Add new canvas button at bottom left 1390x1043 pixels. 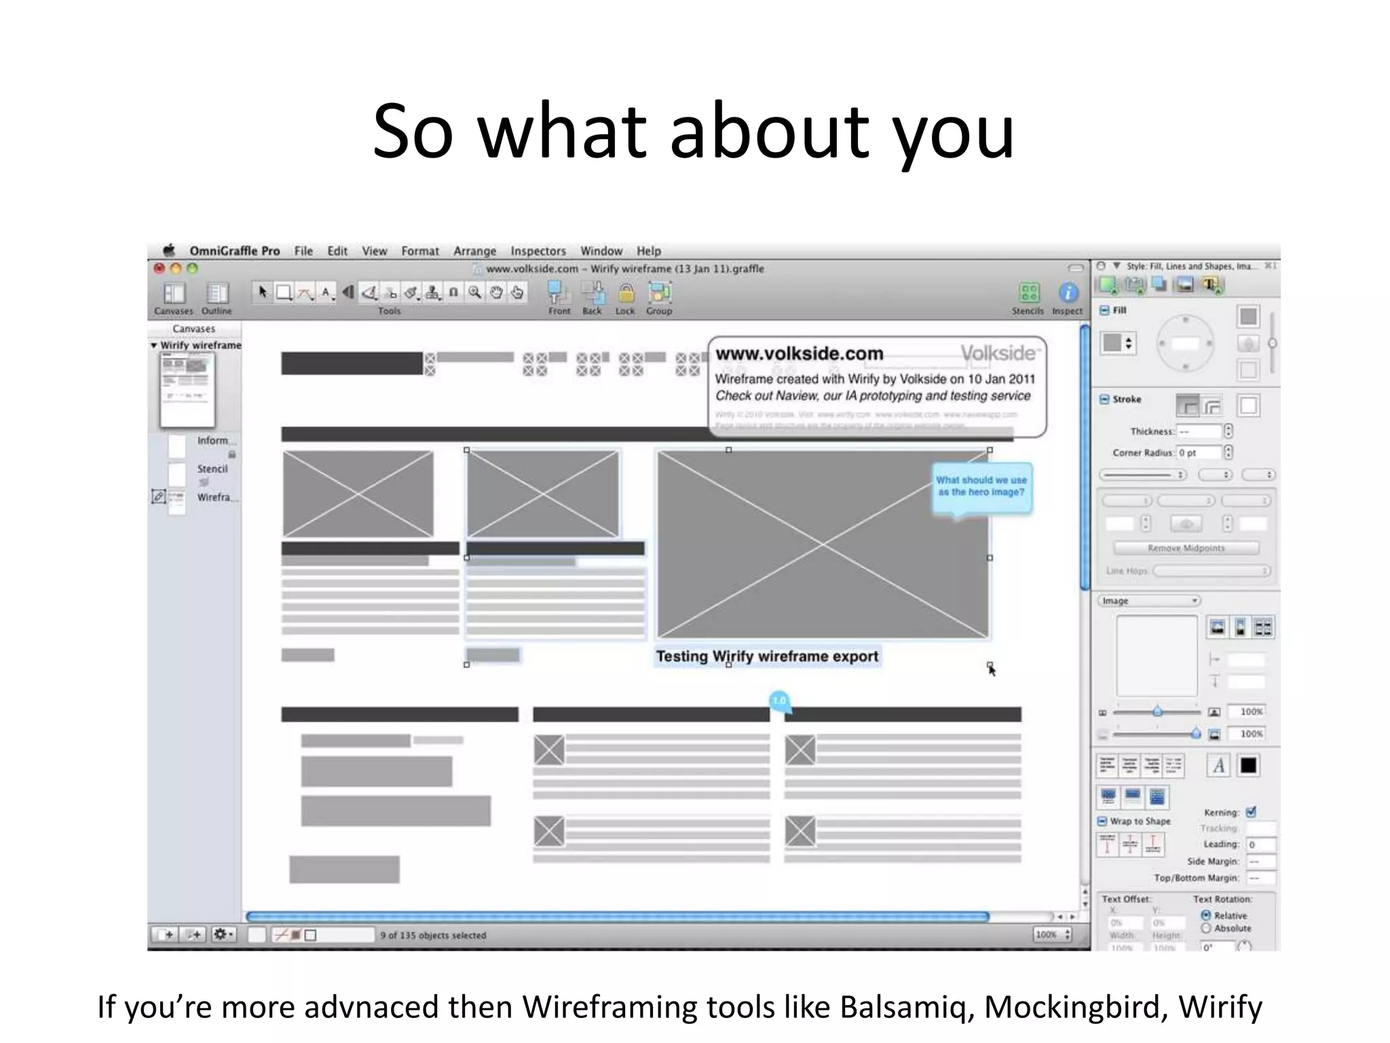pos(165,935)
